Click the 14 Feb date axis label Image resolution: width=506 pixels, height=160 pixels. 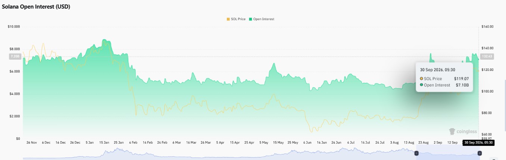tap(148, 142)
